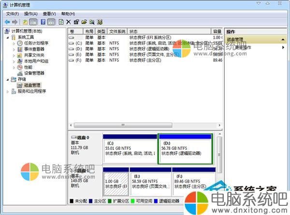Screen dimensions: 290x215
Task: Go back with the blue left arrow
Action: 7,22
